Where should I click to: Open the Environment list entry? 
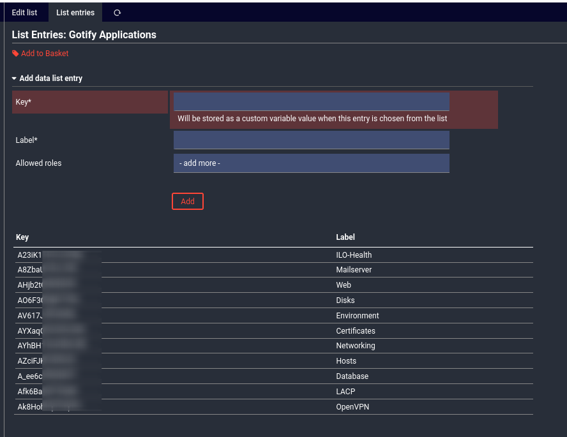pyautogui.click(x=358, y=316)
